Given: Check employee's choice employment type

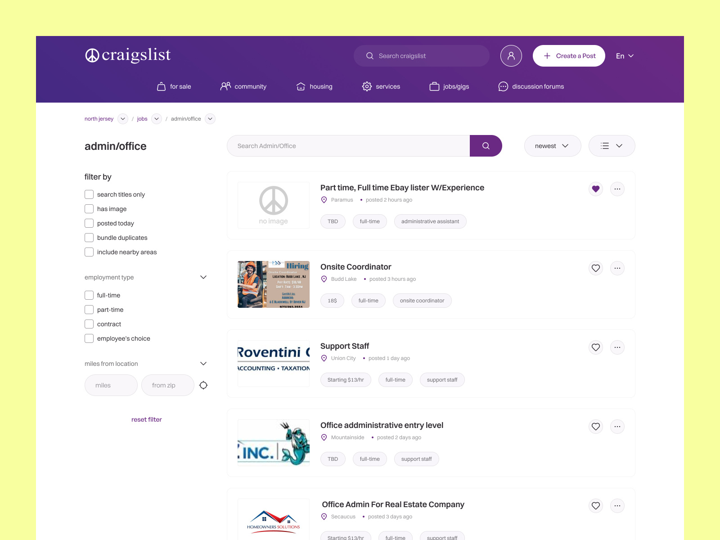Looking at the screenshot, I should 89,338.
